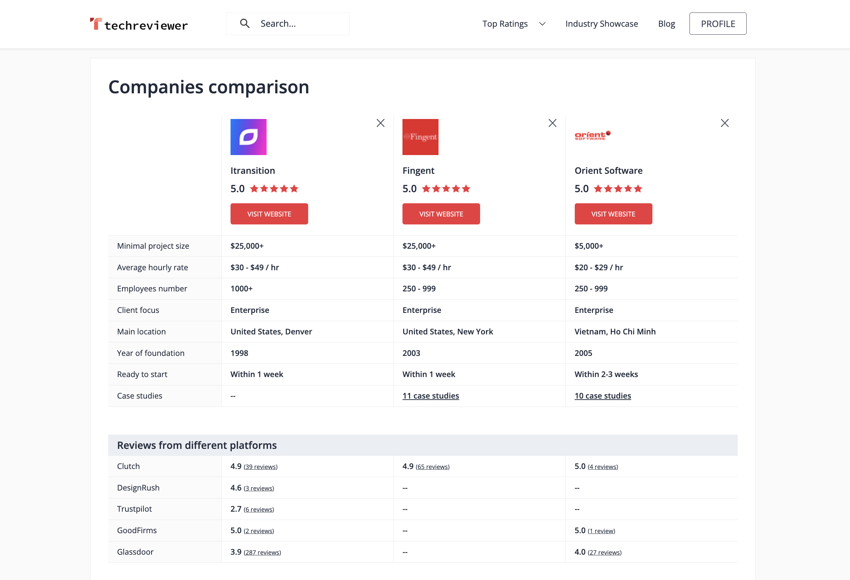Click the 'Within 2-3 weeks' value
Image resolution: width=850 pixels, height=580 pixels.
point(606,374)
